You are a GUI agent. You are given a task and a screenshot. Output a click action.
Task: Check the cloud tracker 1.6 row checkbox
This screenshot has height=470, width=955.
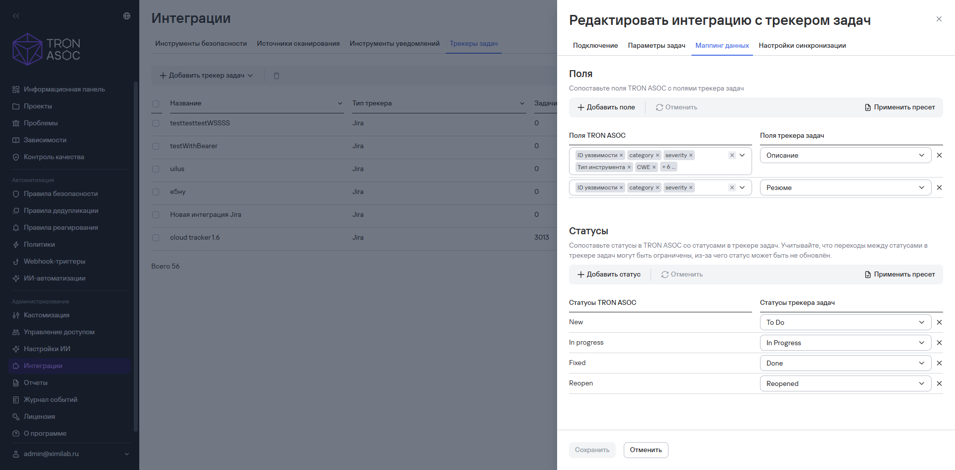(x=156, y=238)
